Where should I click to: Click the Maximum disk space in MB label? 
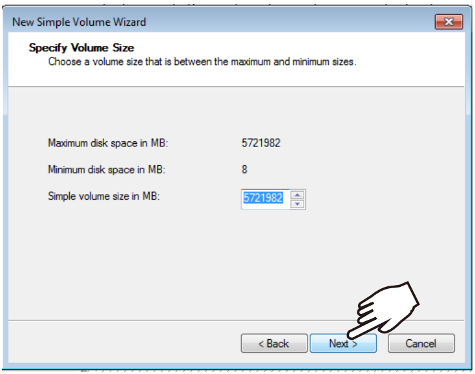click(x=108, y=143)
